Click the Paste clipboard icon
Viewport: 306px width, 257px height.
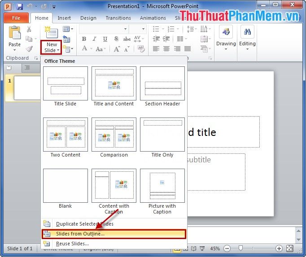[x=15, y=33]
